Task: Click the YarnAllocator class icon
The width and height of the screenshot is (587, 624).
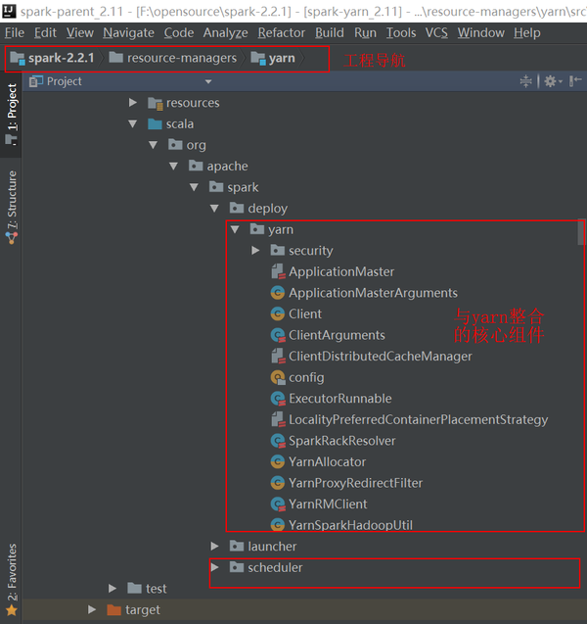Action: click(x=278, y=461)
